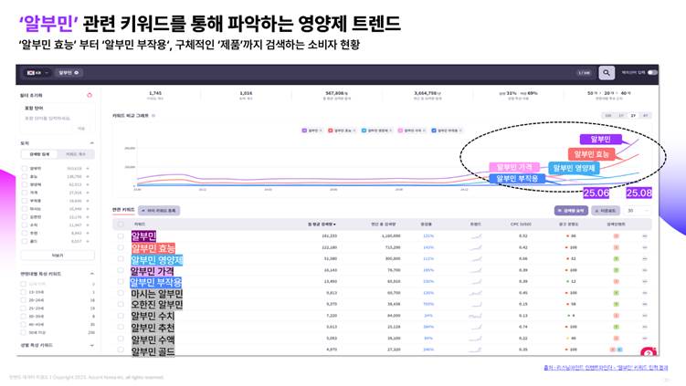Select the 2Y chart period tab
Screen dimensions: 686x386
(633, 116)
